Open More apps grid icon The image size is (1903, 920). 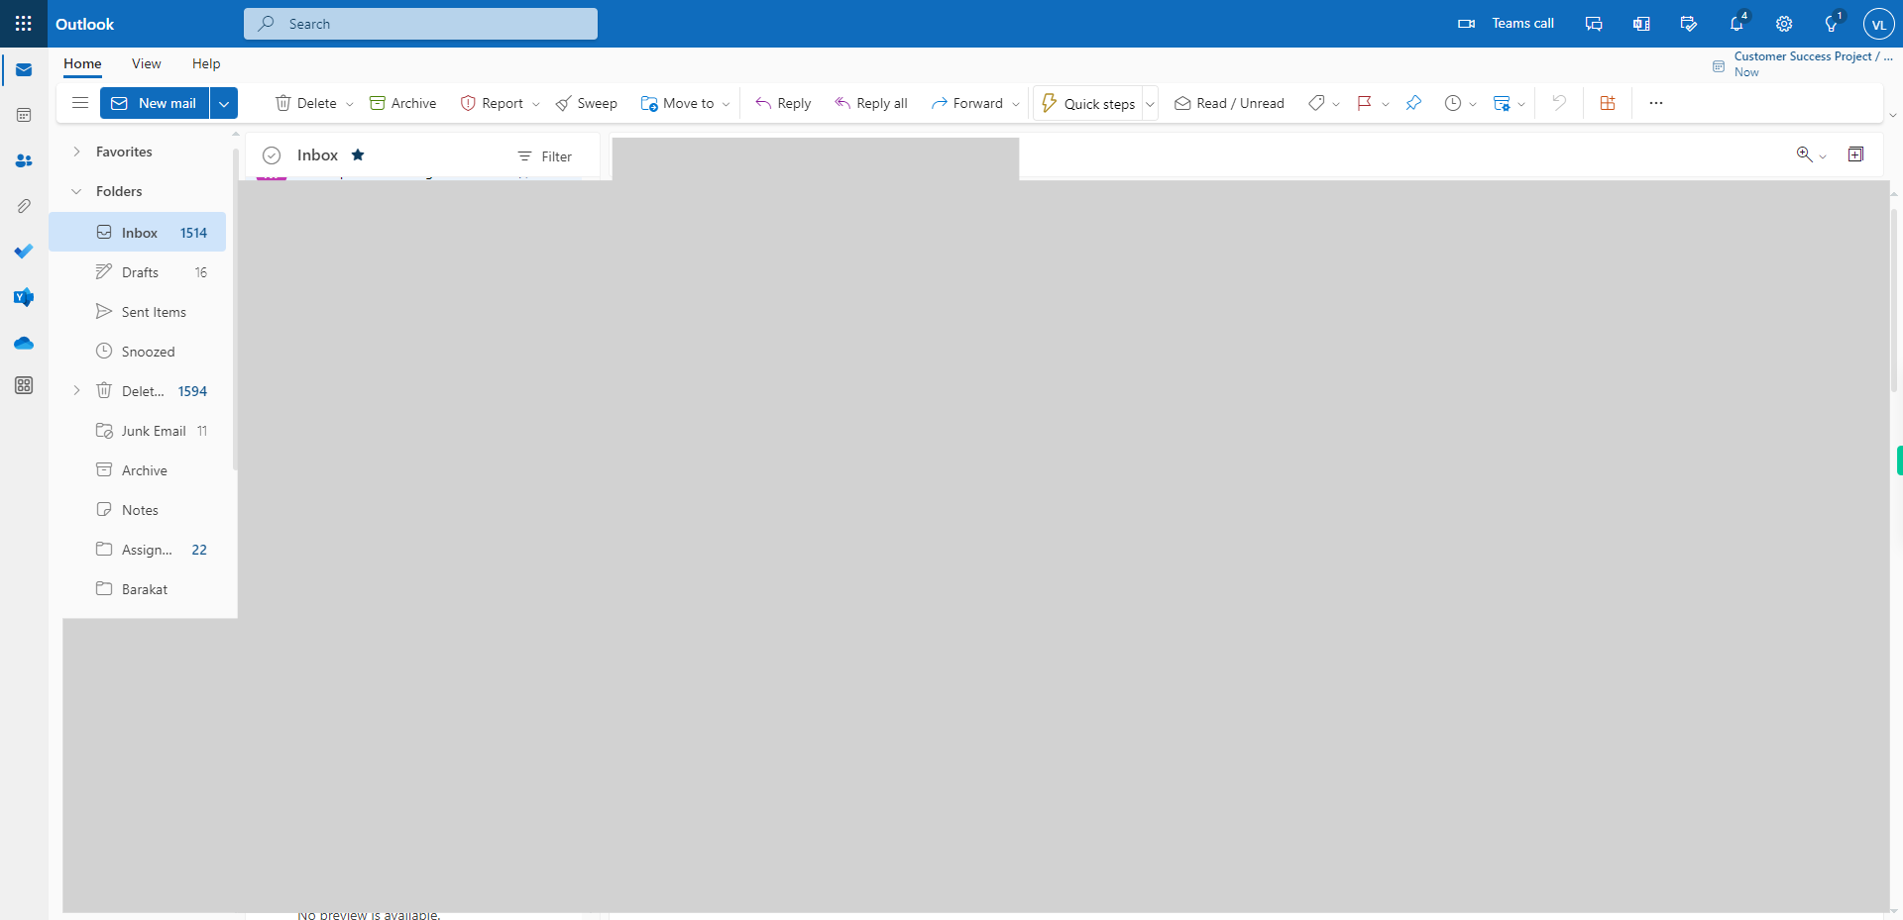tap(24, 385)
